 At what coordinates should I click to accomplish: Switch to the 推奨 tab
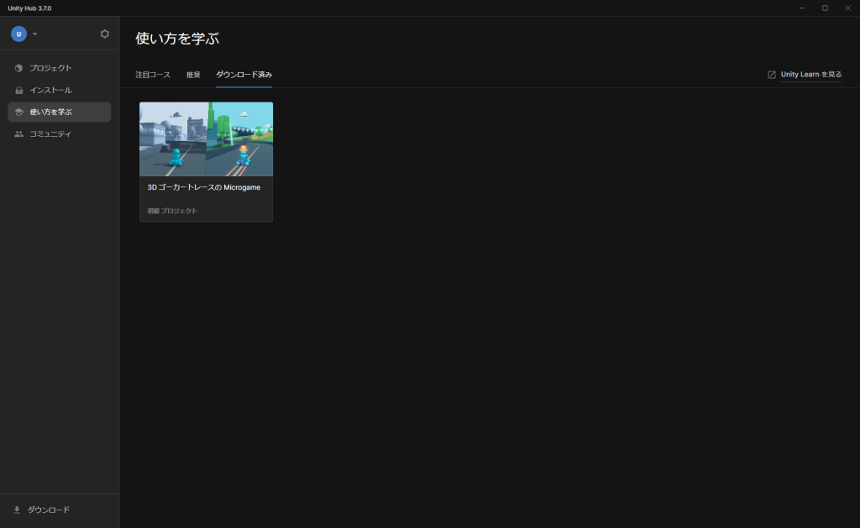coord(193,75)
